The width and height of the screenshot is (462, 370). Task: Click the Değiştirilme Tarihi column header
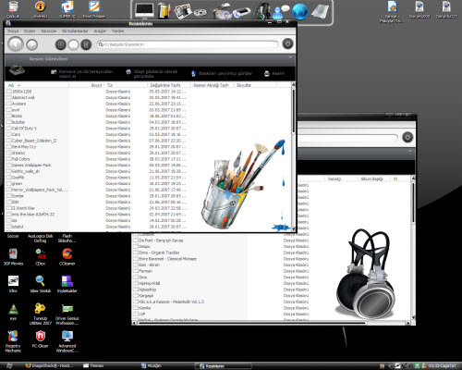165,85
